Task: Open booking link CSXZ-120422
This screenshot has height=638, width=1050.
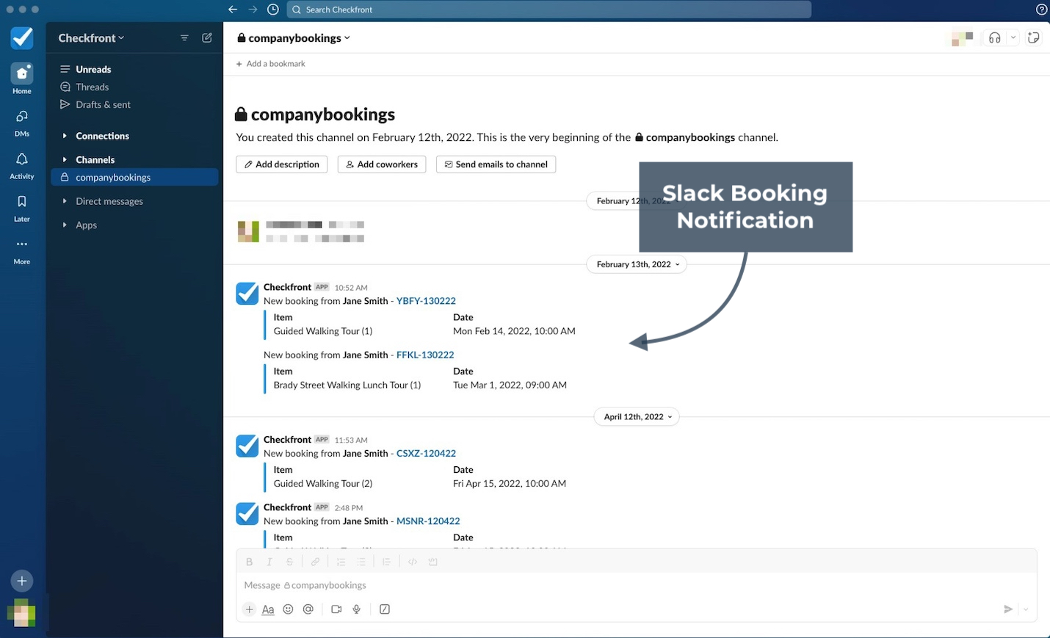Action: (x=426, y=454)
